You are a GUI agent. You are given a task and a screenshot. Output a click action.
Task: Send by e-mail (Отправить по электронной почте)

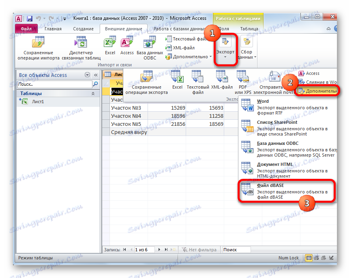[274, 83]
